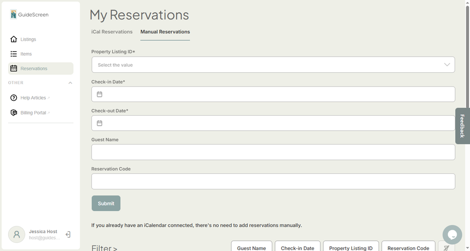
Task: Select the Reservations calendar icon in sidebar
Action: point(13,68)
